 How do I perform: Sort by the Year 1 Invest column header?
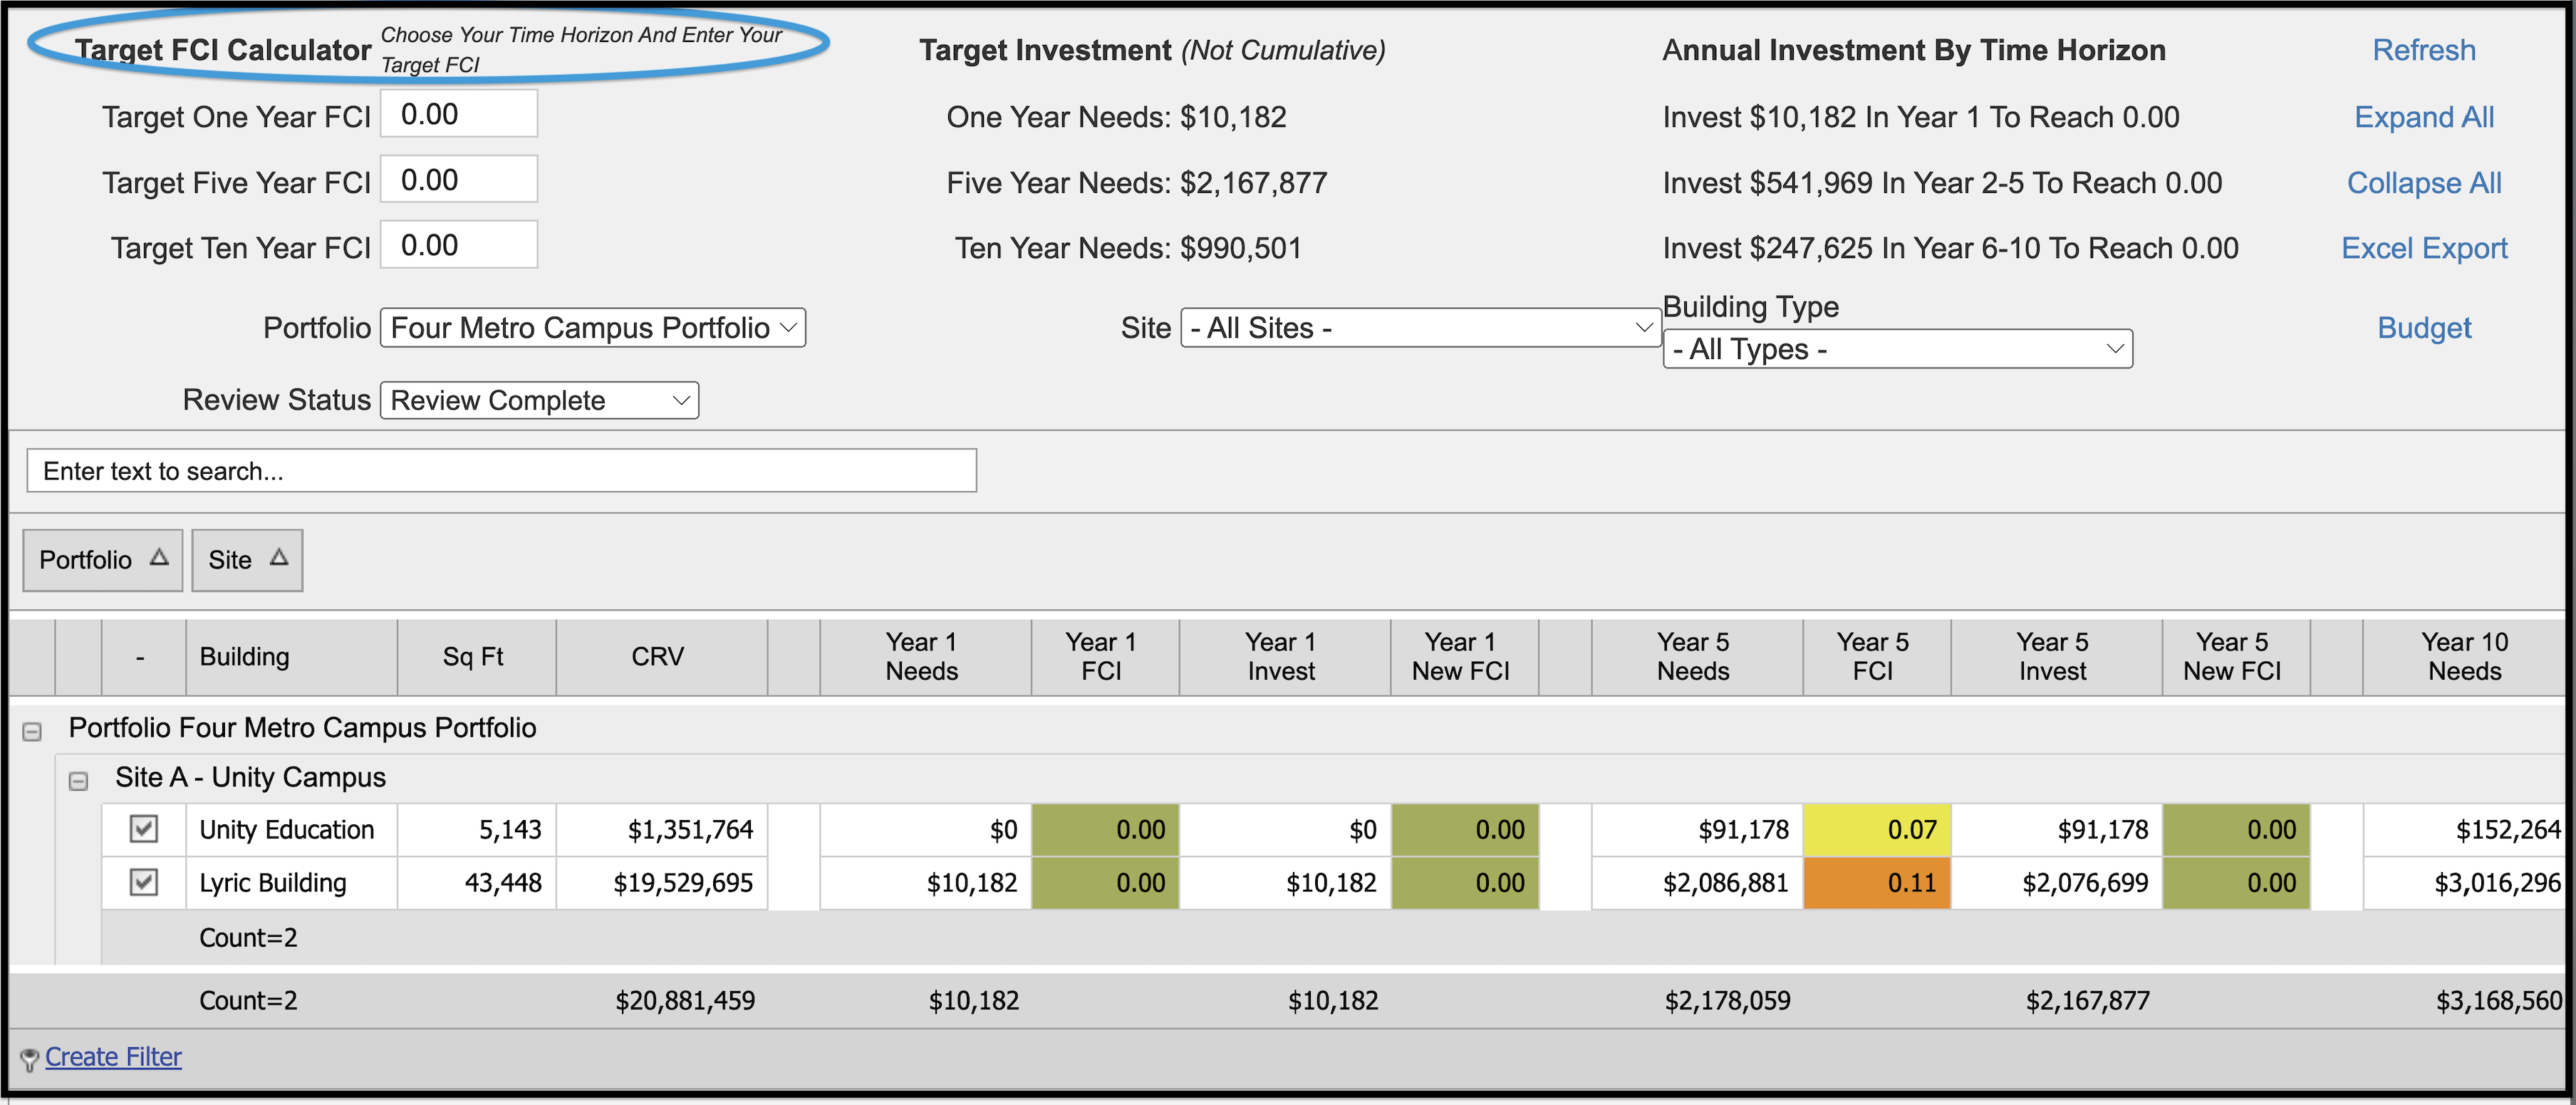coord(1284,657)
